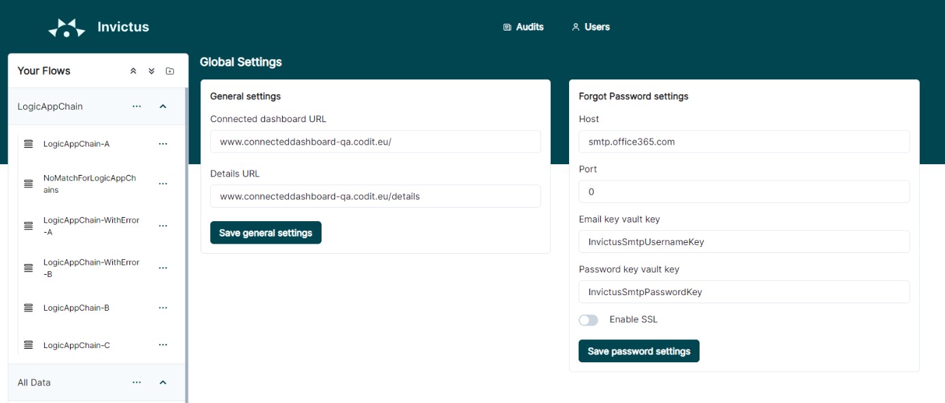Open the All Data options menu
Image resolution: width=945 pixels, height=403 pixels.
[137, 382]
